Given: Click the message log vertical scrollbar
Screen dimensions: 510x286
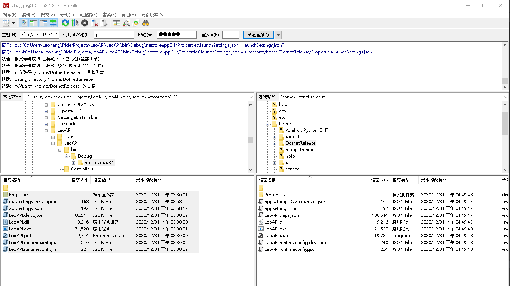Looking at the screenshot, I should 505,66.
